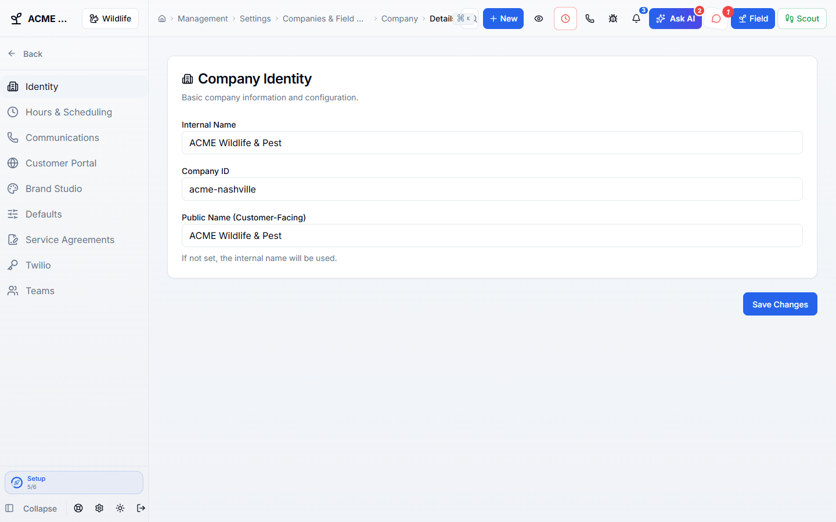Open the settings gear icon in sidebar footer

[x=99, y=508]
